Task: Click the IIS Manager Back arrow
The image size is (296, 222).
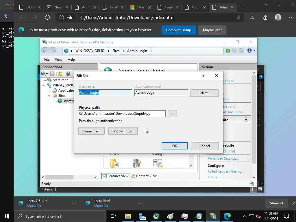Action: pos(45,51)
